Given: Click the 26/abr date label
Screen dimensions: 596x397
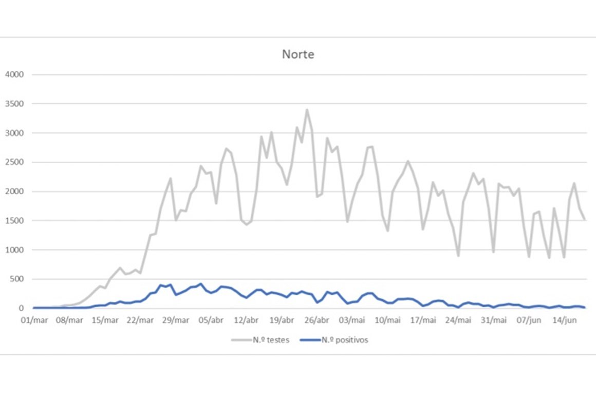Looking at the screenshot, I should (x=316, y=320).
